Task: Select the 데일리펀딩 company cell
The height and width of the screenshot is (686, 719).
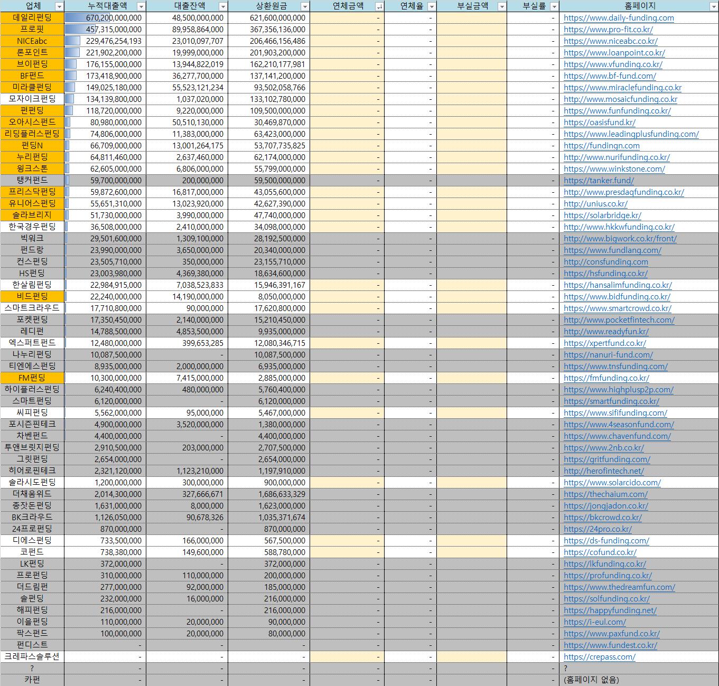Action: [x=32, y=18]
